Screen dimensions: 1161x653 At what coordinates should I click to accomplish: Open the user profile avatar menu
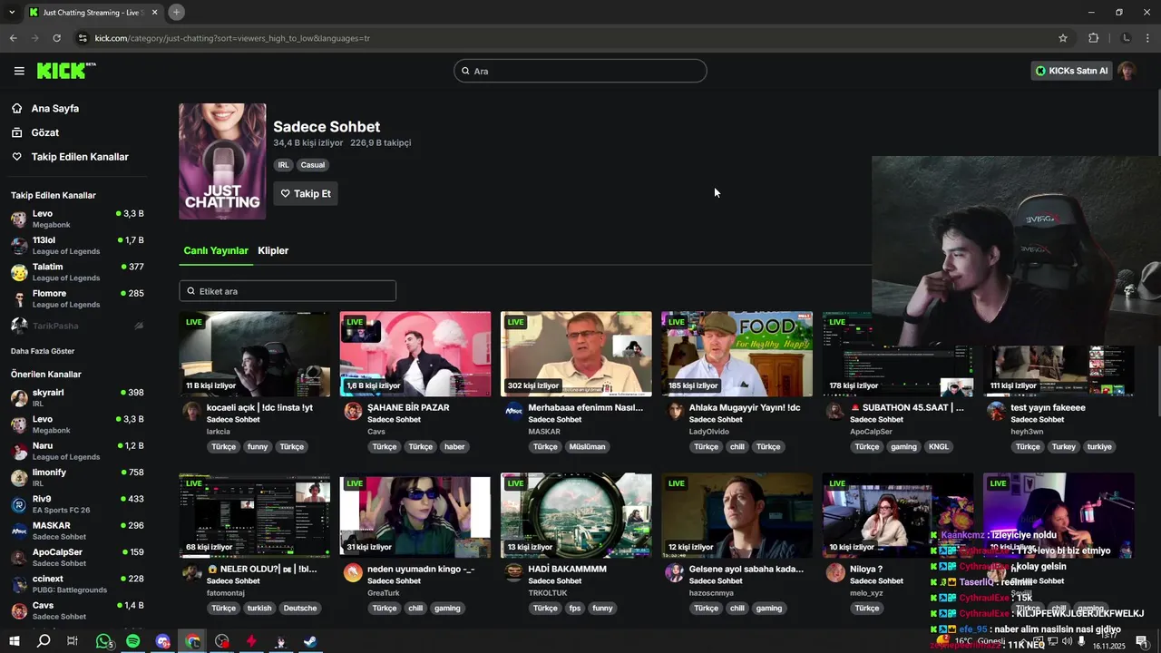1127,71
